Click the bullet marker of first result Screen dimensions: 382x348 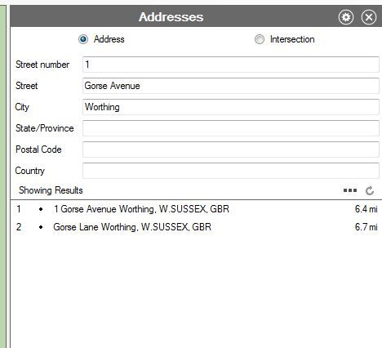coord(41,209)
